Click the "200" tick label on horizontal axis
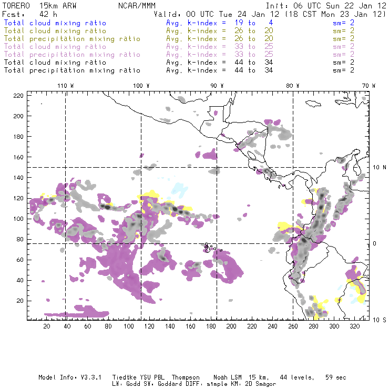Screen dimensions: 389x389 pyautogui.click(x=231, y=326)
